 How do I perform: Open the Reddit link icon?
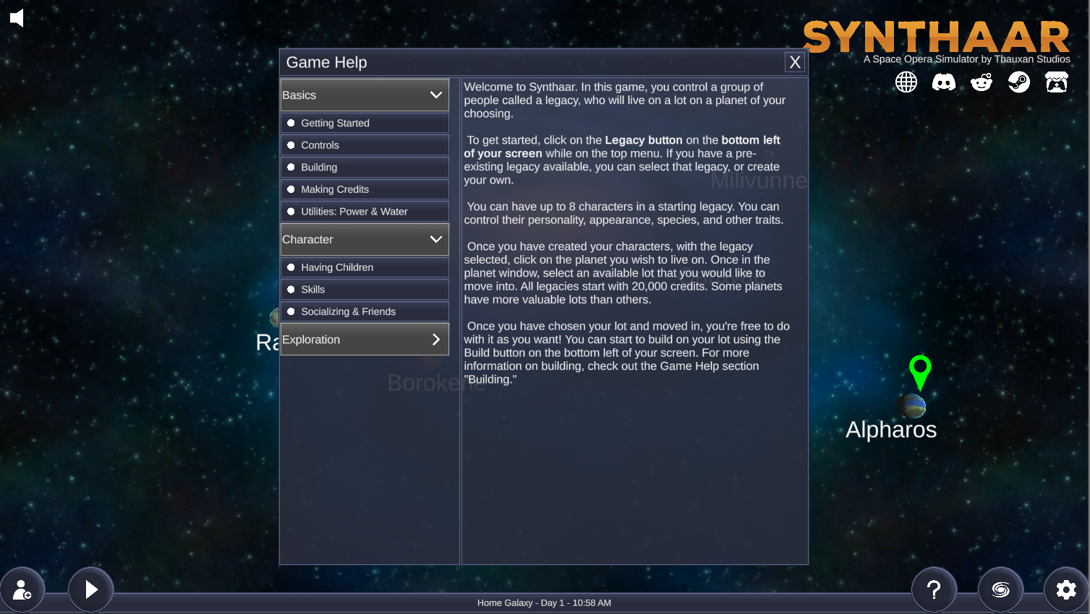click(x=982, y=82)
